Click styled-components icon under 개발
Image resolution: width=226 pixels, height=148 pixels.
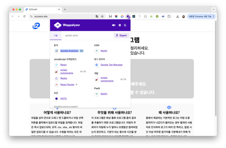97,79
